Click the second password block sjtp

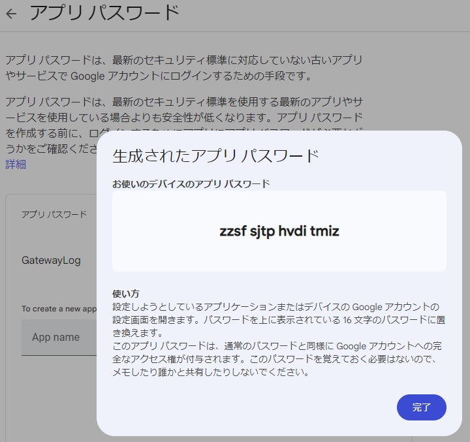click(262, 231)
